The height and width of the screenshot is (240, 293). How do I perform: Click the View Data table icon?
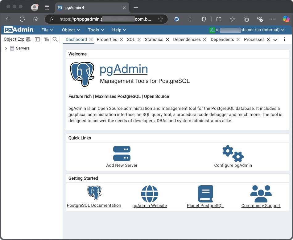click(x=37, y=39)
